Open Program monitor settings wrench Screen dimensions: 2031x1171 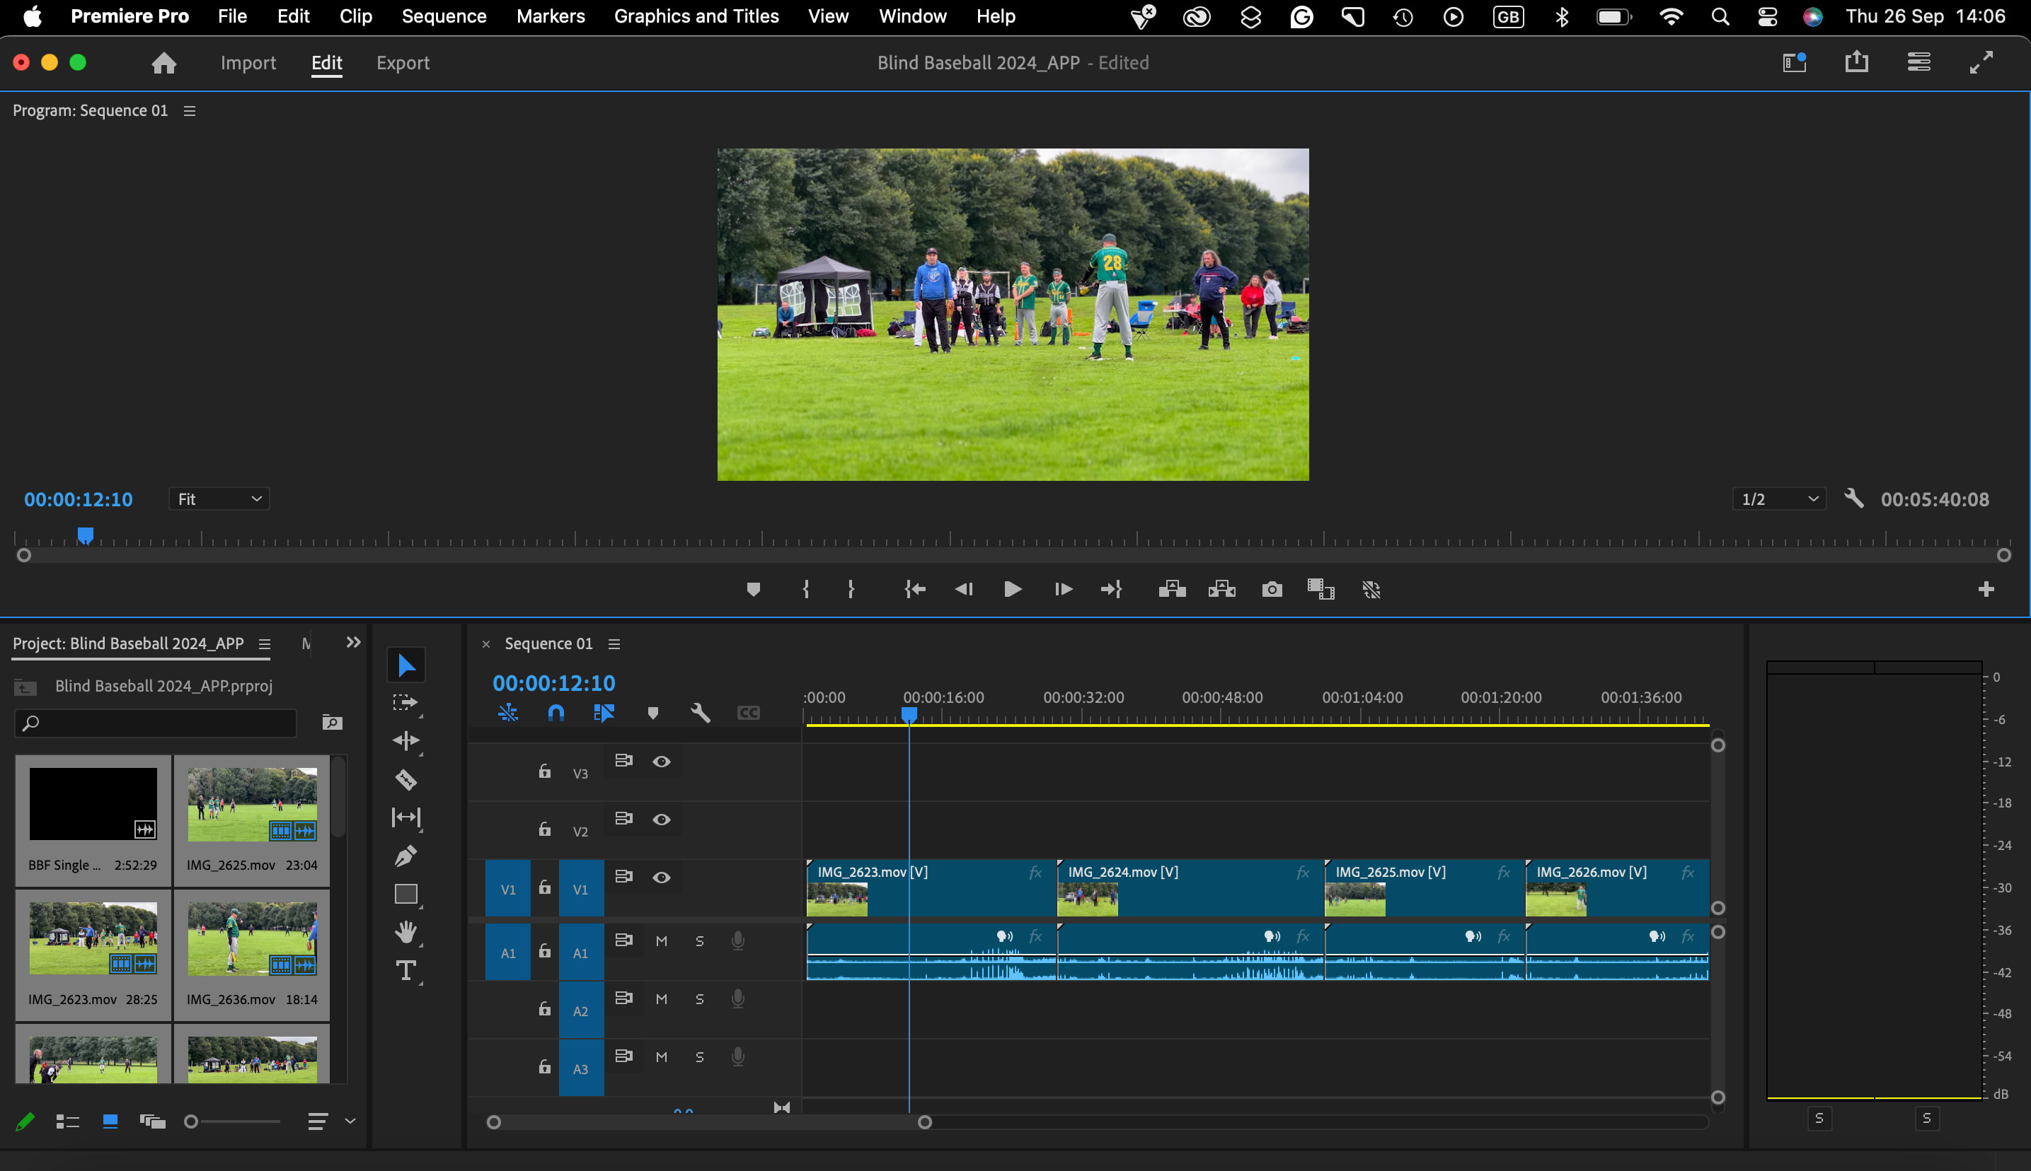pyautogui.click(x=1854, y=499)
